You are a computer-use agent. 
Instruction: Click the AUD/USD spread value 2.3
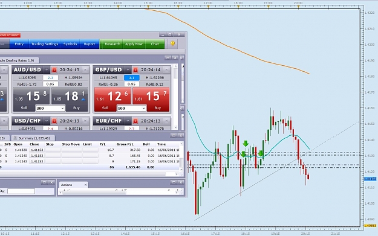click(50, 78)
